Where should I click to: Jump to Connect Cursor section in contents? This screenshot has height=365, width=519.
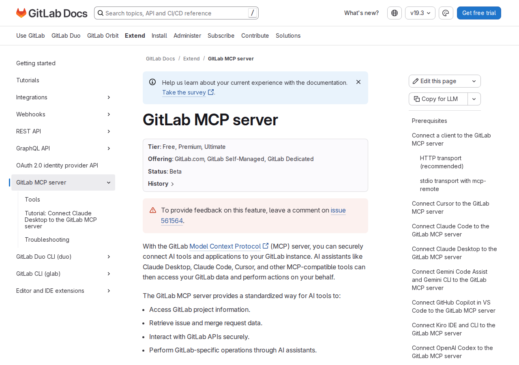tap(450, 208)
